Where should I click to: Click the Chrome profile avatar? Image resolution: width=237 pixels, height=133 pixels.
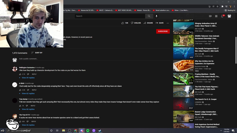tap(230, 7)
